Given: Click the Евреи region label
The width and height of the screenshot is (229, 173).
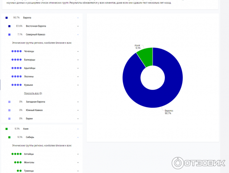Looking at the screenshot, I should click(30, 119).
